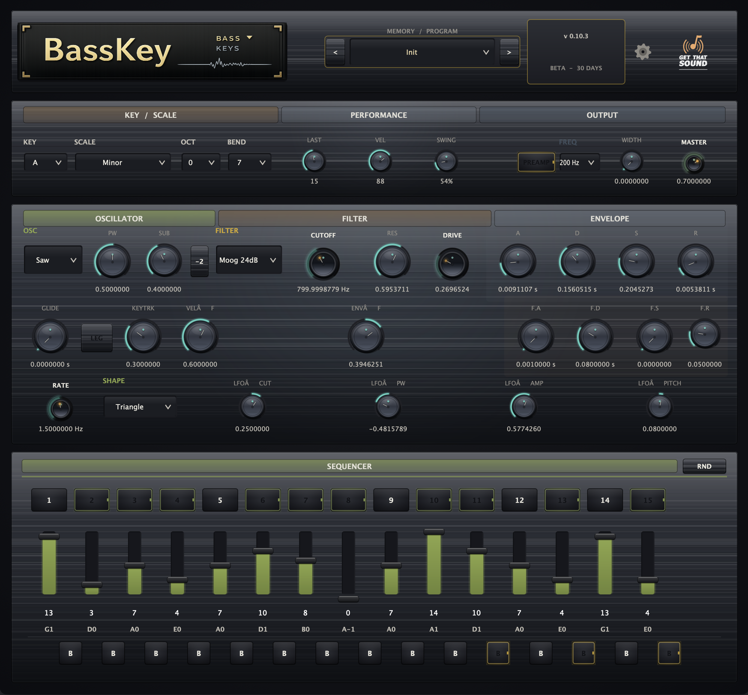Open the BASS KEYS mode selector arrow
Screen dimensions: 748x695
pyautogui.click(x=249, y=38)
